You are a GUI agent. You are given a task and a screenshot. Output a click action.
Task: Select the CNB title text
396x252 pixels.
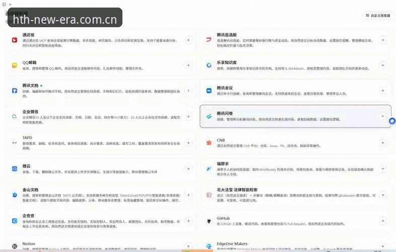[221, 140]
